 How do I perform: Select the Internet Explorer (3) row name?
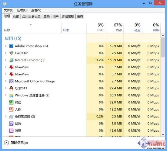(x=30, y=60)
